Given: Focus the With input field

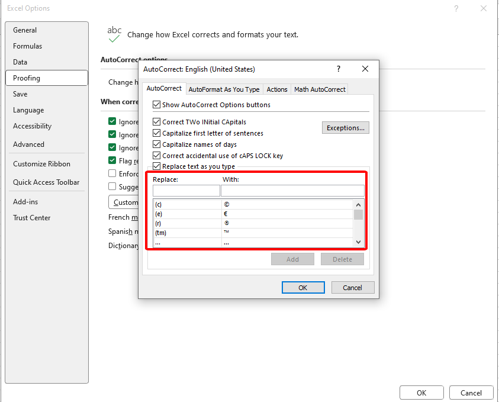Looking at the screenshot, I should tap(292, 191).
